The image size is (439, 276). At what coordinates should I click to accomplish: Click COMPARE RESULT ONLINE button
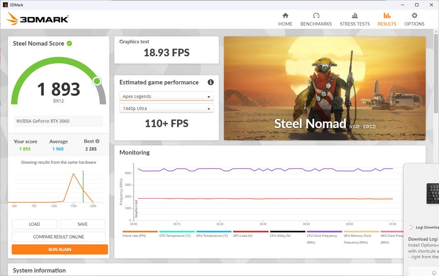pos(59,237)
